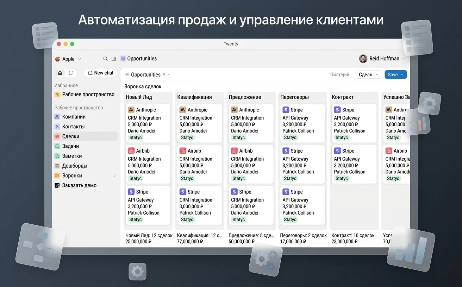Open search via magnifier icon
Viewport: 462px width, 287px height.
click(x=105, y=59)
